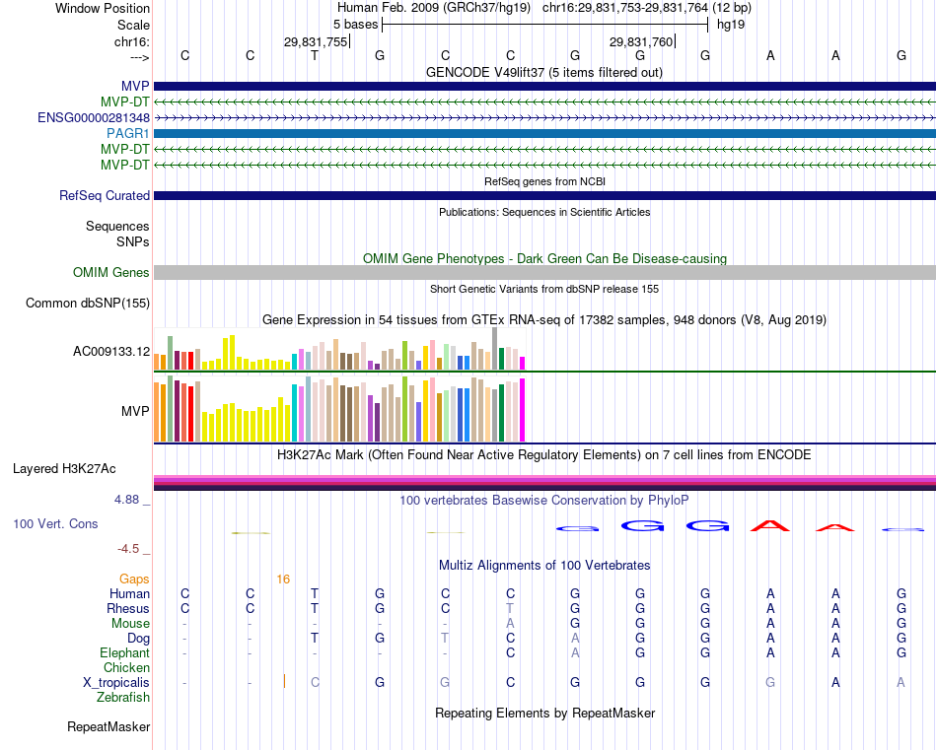Click the RepeatMasker track label
This screenshot has width=937, height=750.
[x=108, y=726]
